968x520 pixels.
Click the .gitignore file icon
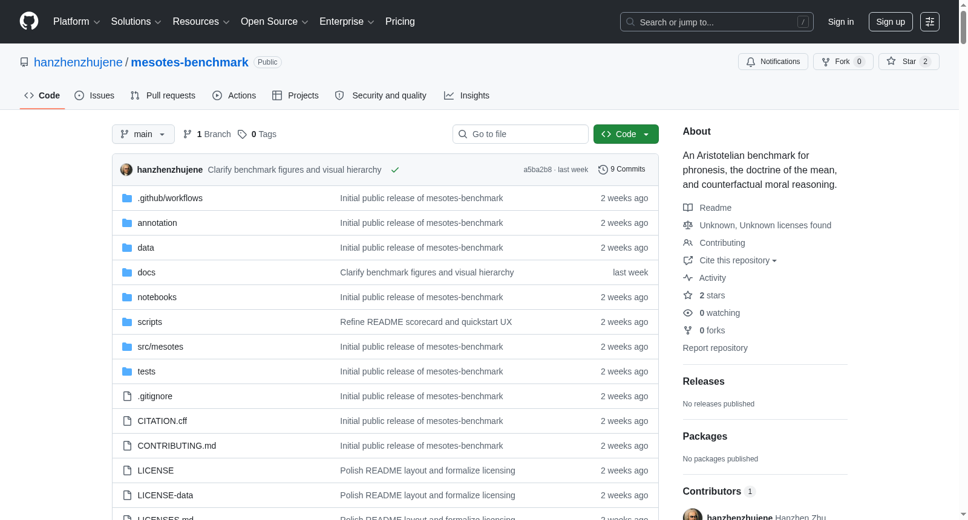127,396
